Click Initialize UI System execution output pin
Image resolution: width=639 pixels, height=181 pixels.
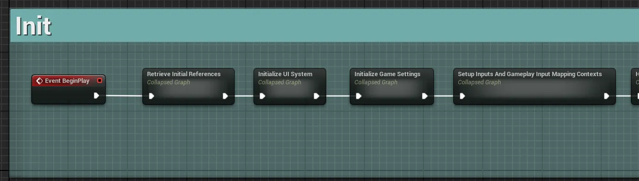[317, 96]
